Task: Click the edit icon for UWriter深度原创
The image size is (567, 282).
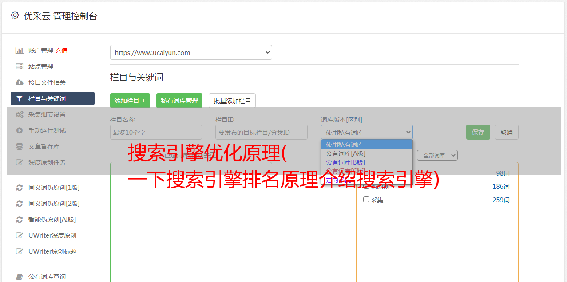Action: (20, 235)
